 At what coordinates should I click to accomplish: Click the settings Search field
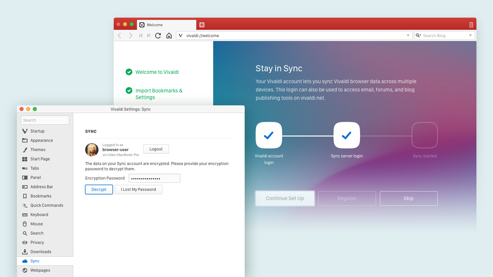coord(45,120)
